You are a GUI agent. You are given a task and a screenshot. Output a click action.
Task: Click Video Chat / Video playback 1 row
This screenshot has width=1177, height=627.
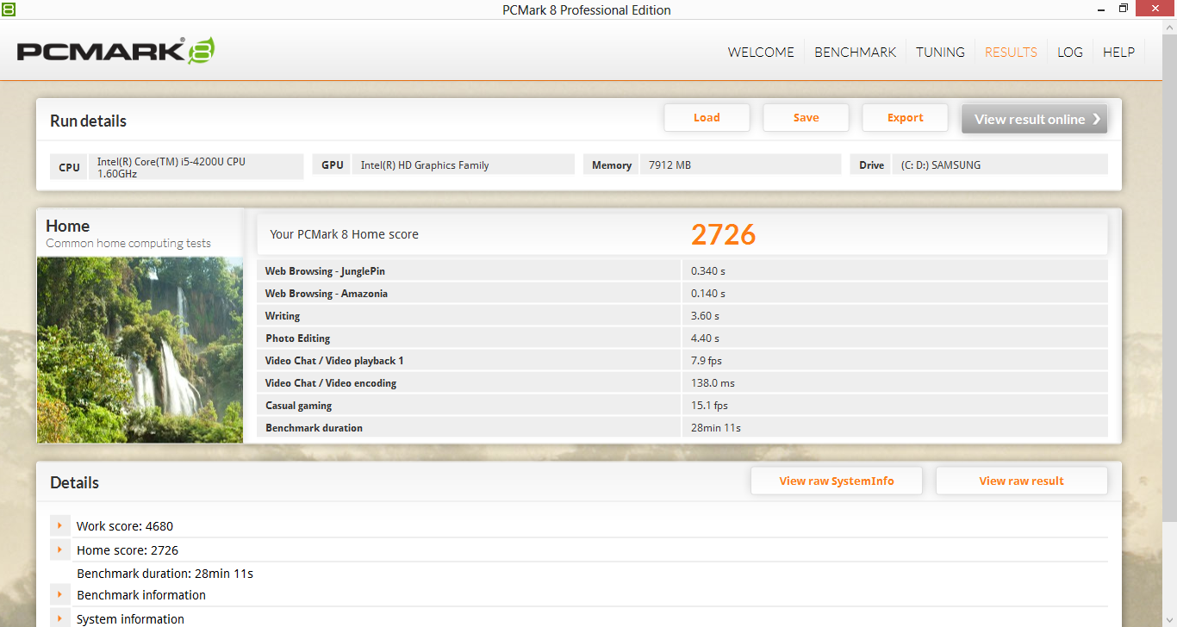click(682, 361)
